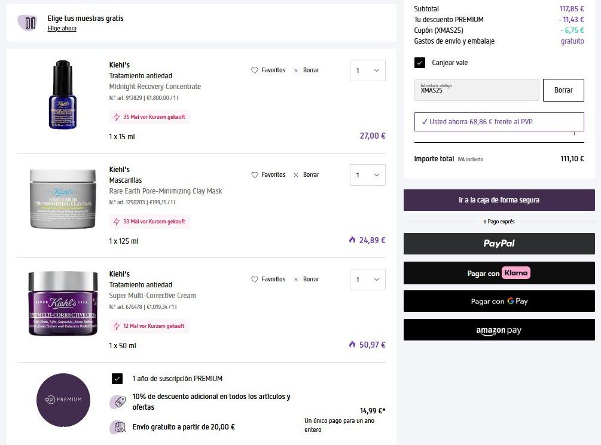Click the discount tag icon in PREMIUM section
The width and height of the screenshot is (601, 445).
click(x=118, y=402)
